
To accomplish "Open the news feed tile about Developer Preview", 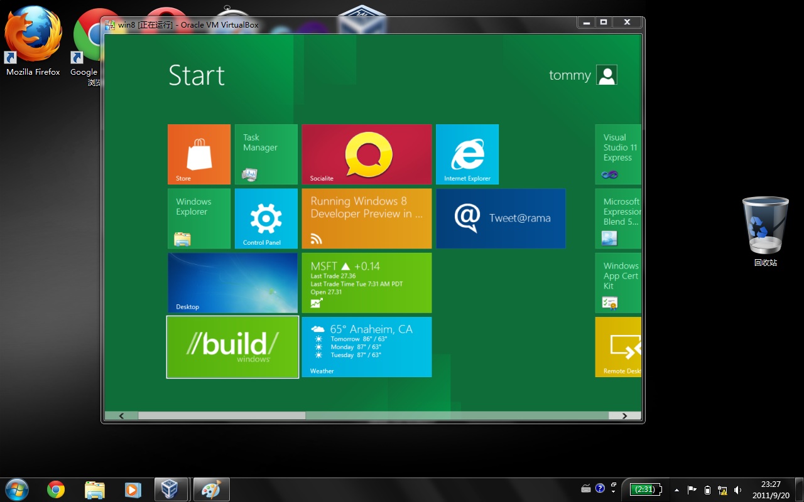I will pos(366,218).
